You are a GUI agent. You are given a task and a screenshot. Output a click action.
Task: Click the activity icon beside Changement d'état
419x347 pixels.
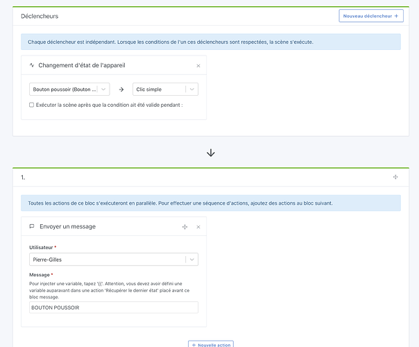[x=32, y=65]
